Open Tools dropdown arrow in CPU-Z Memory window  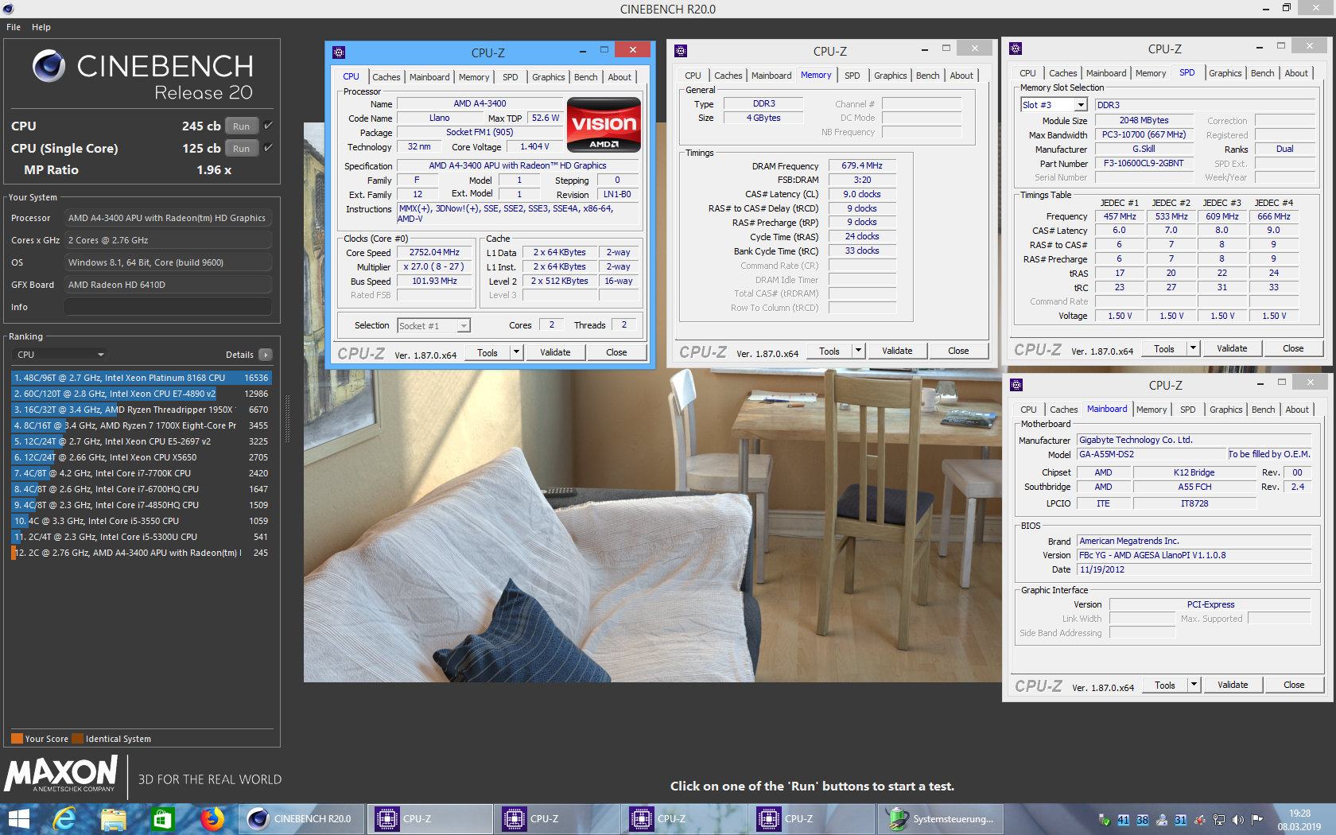click(858, 351)
